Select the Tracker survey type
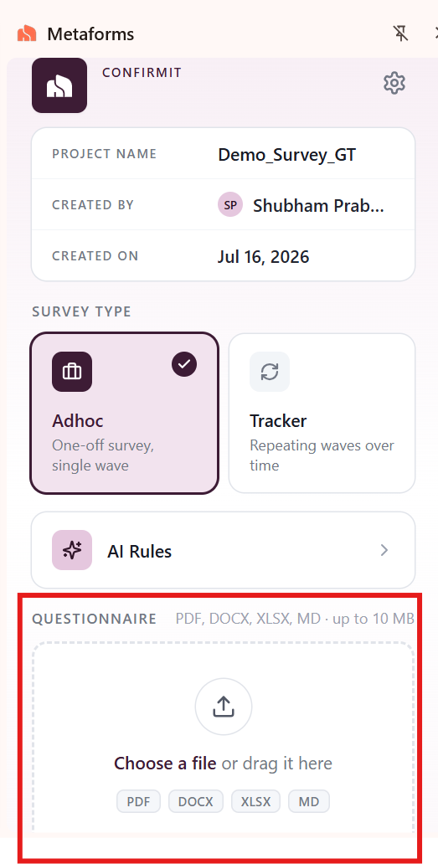438x864 pixels. [x=322, y=414]
